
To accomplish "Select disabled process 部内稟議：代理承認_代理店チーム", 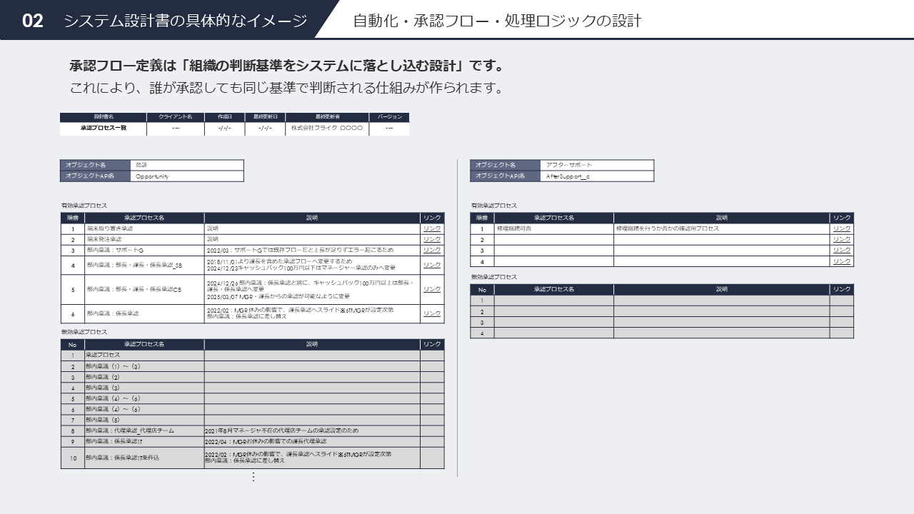I will [144, 431].
